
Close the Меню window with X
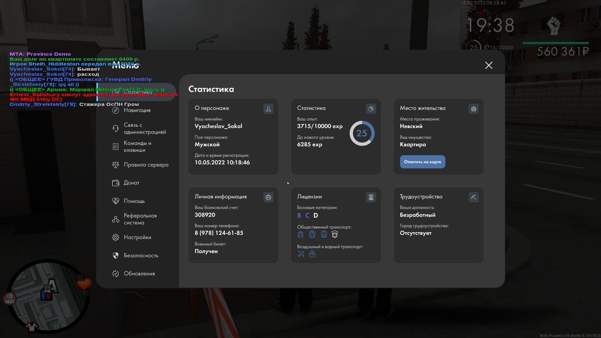point(489,65)
